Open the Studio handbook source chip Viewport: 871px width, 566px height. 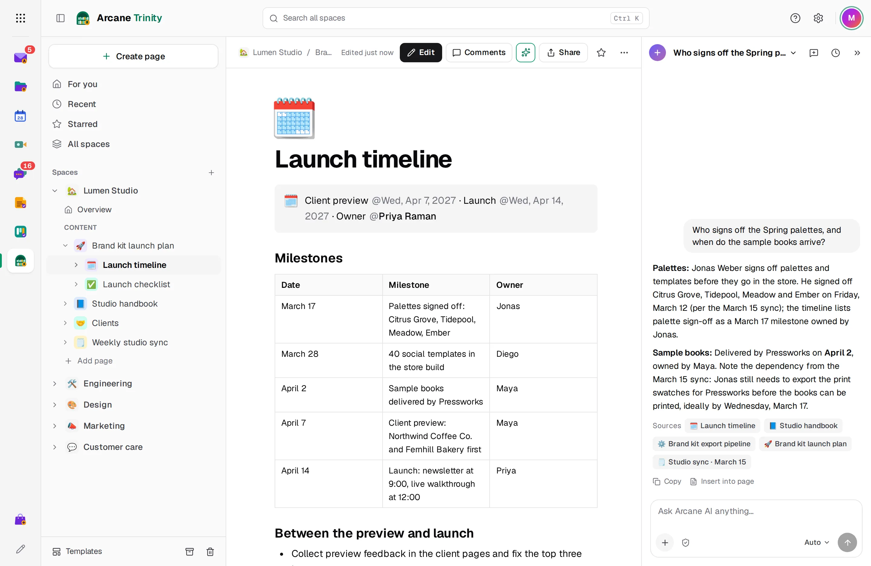coord(803,425)
